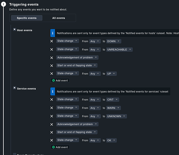
Task: Remove service event State change to UNKNOWN
Action: click(x=52, y=116)
